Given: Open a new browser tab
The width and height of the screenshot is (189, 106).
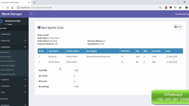Looking at the screenshot, I should pyautogui.click(x=35, y=2).
